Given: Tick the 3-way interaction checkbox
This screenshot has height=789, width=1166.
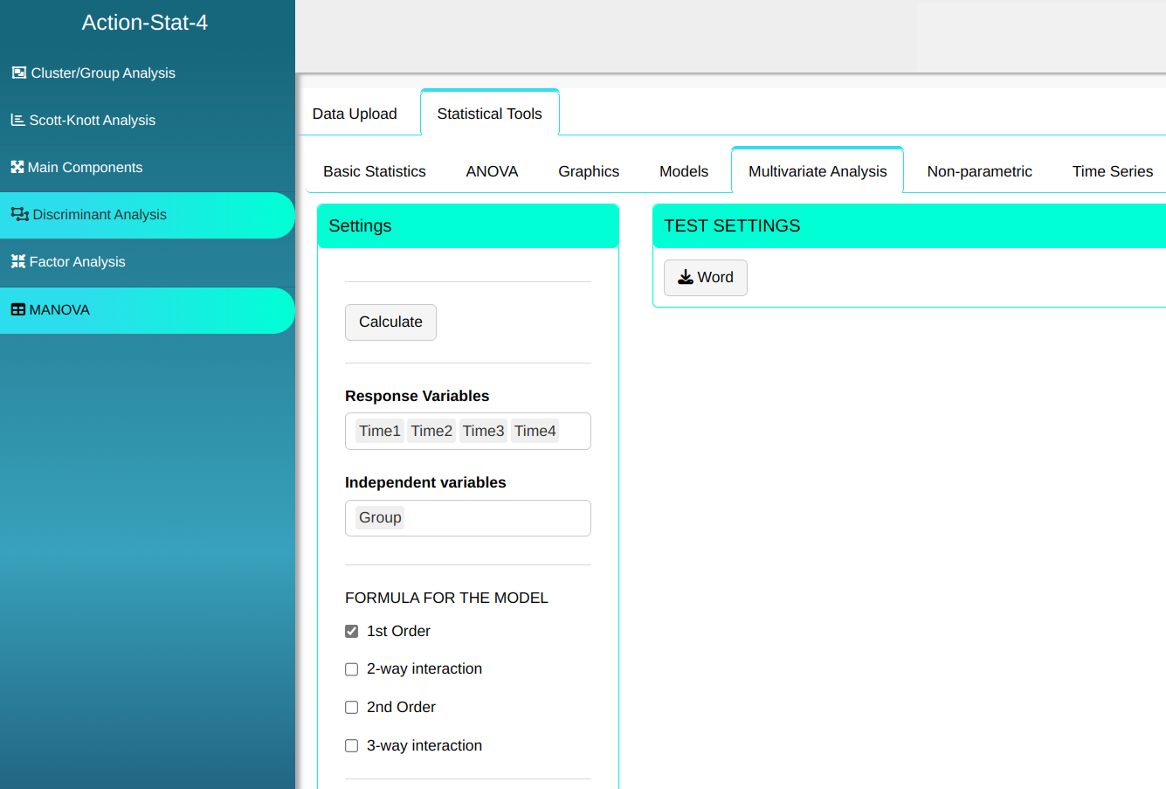Looking at the screenshot, I should pyautogui.click(x=352, y=746).
